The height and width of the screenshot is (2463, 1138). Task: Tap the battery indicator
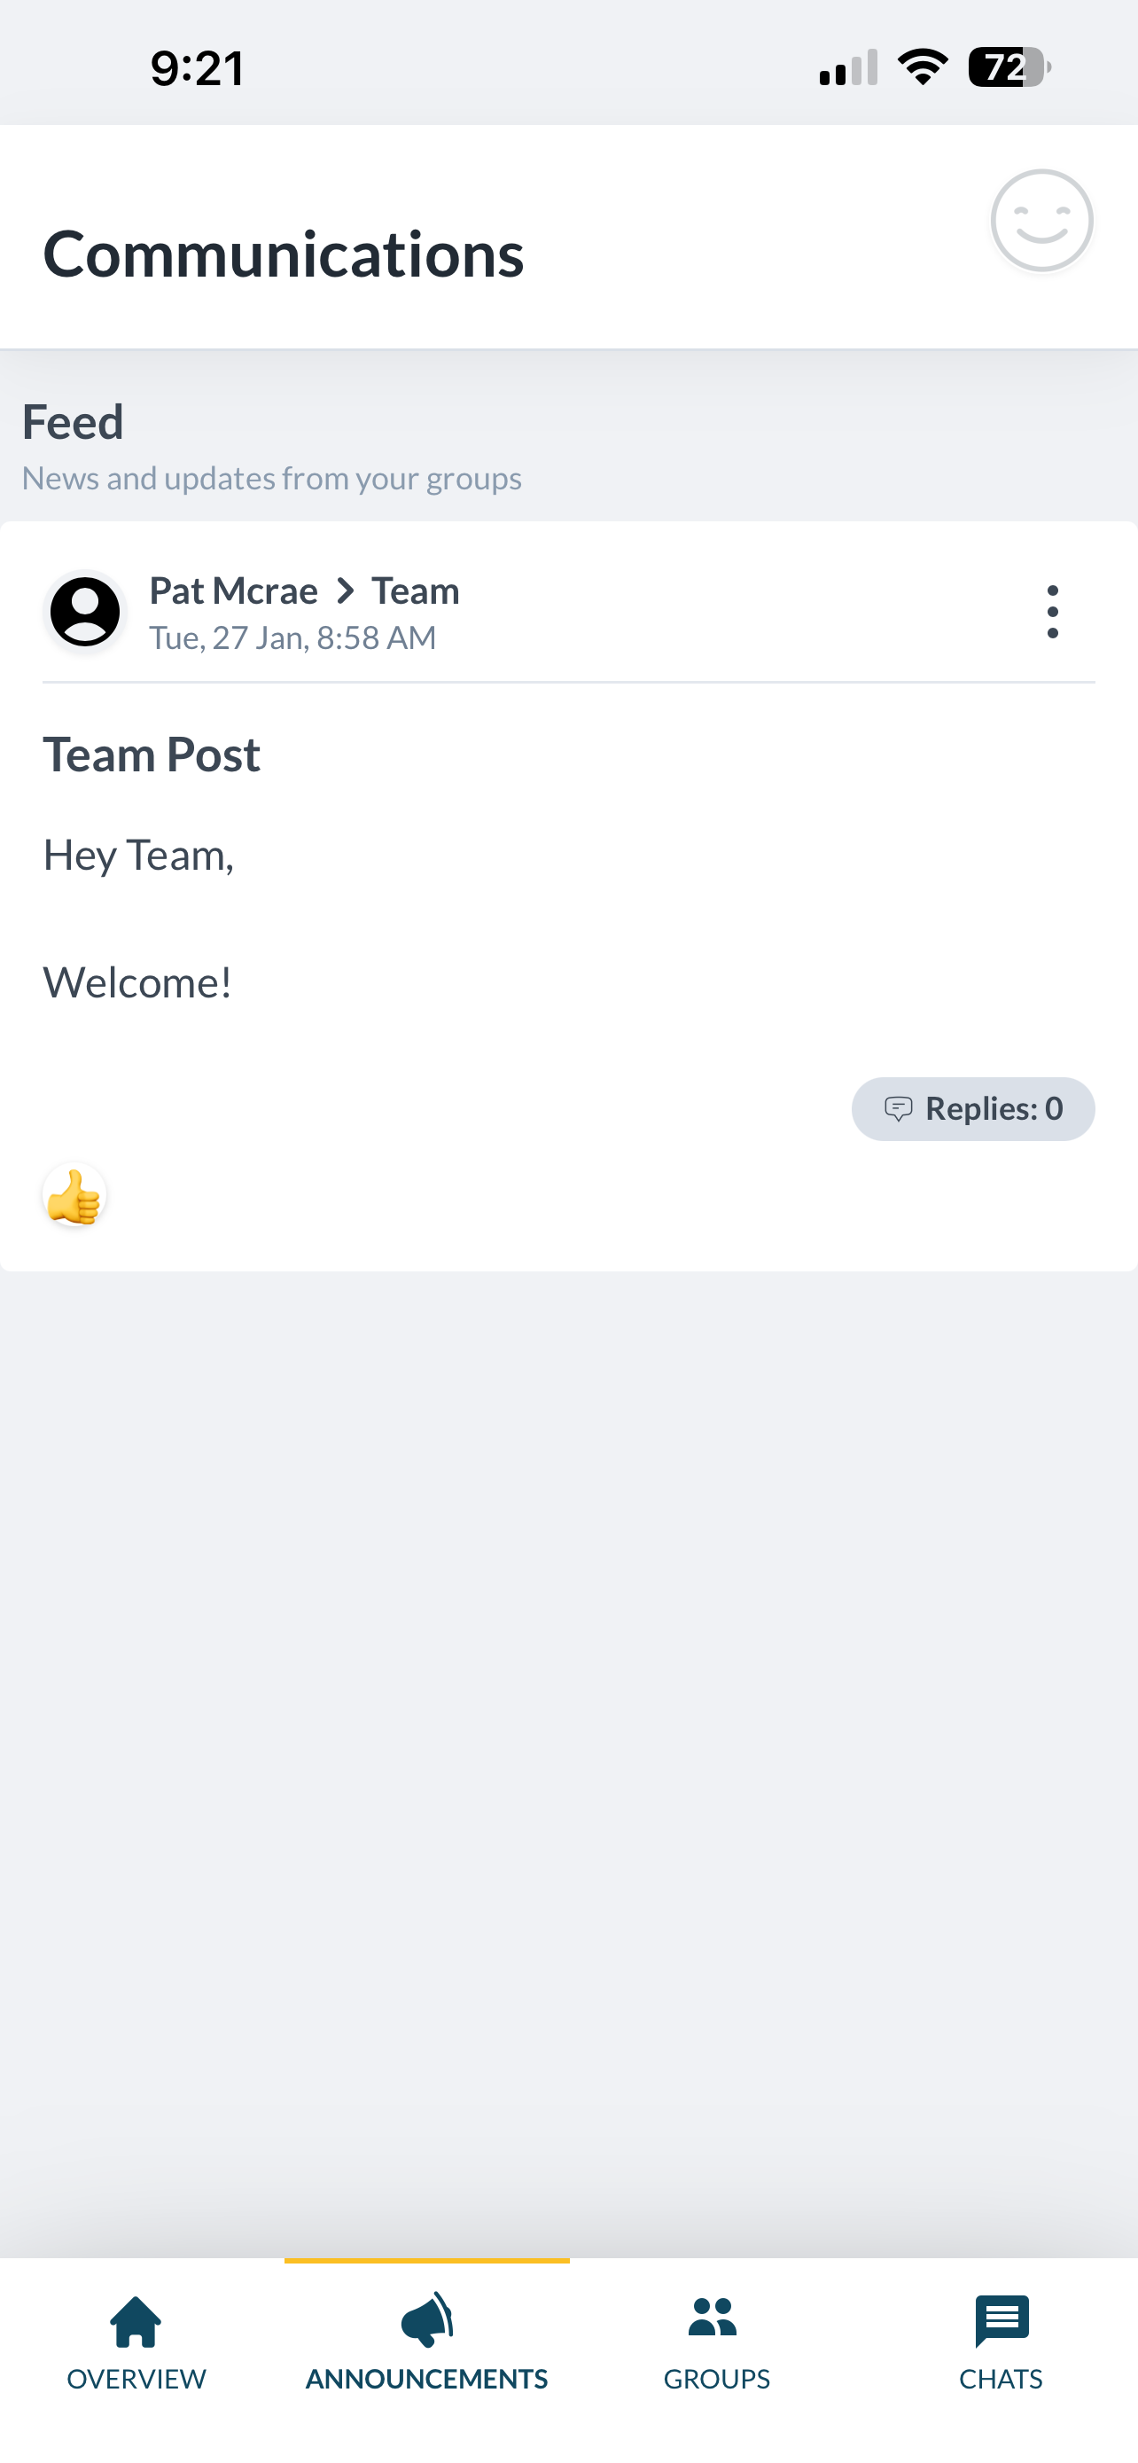point(1009,65)
